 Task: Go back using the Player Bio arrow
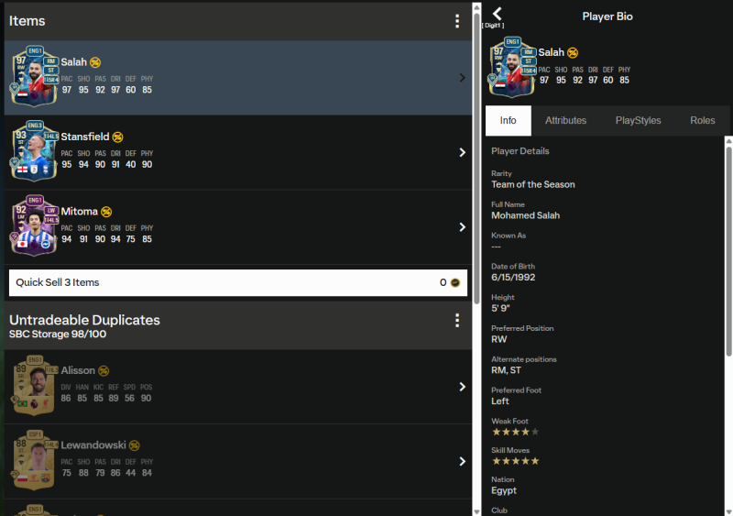click(497, 14)
